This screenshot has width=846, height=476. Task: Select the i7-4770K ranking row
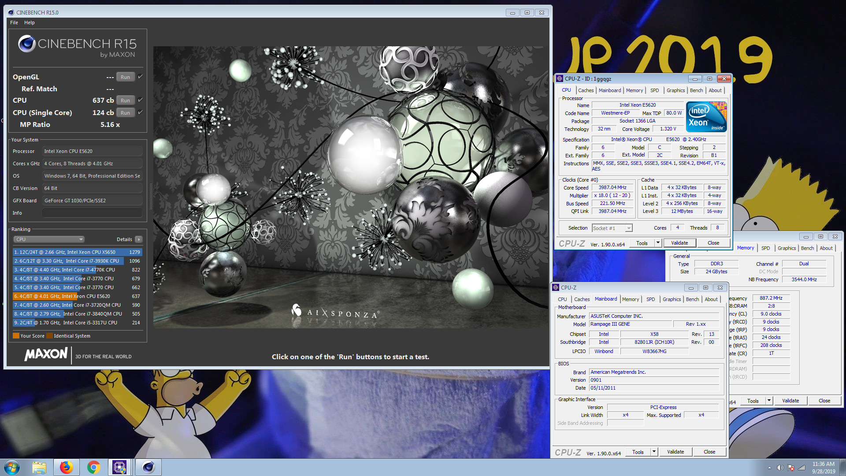coord(77,270)
